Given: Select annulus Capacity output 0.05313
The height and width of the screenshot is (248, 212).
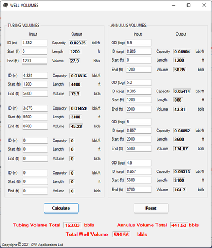Looking at the screenshot, I should (182, 172).
